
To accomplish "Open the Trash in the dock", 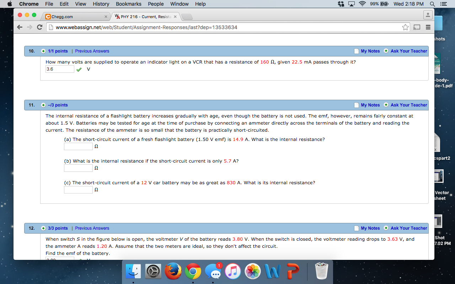I will (321, 272).
